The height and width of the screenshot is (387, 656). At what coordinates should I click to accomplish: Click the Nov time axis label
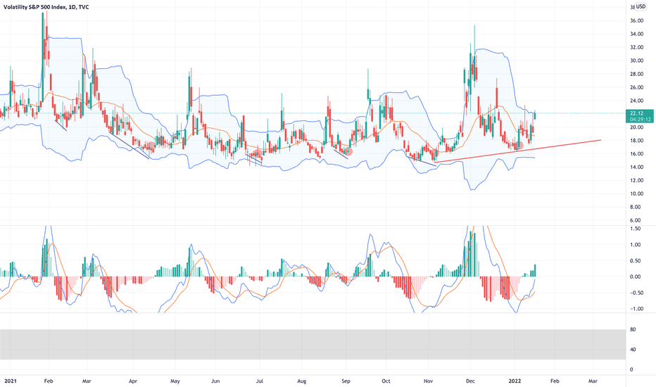pyautogui.click(x=429, y=381)
